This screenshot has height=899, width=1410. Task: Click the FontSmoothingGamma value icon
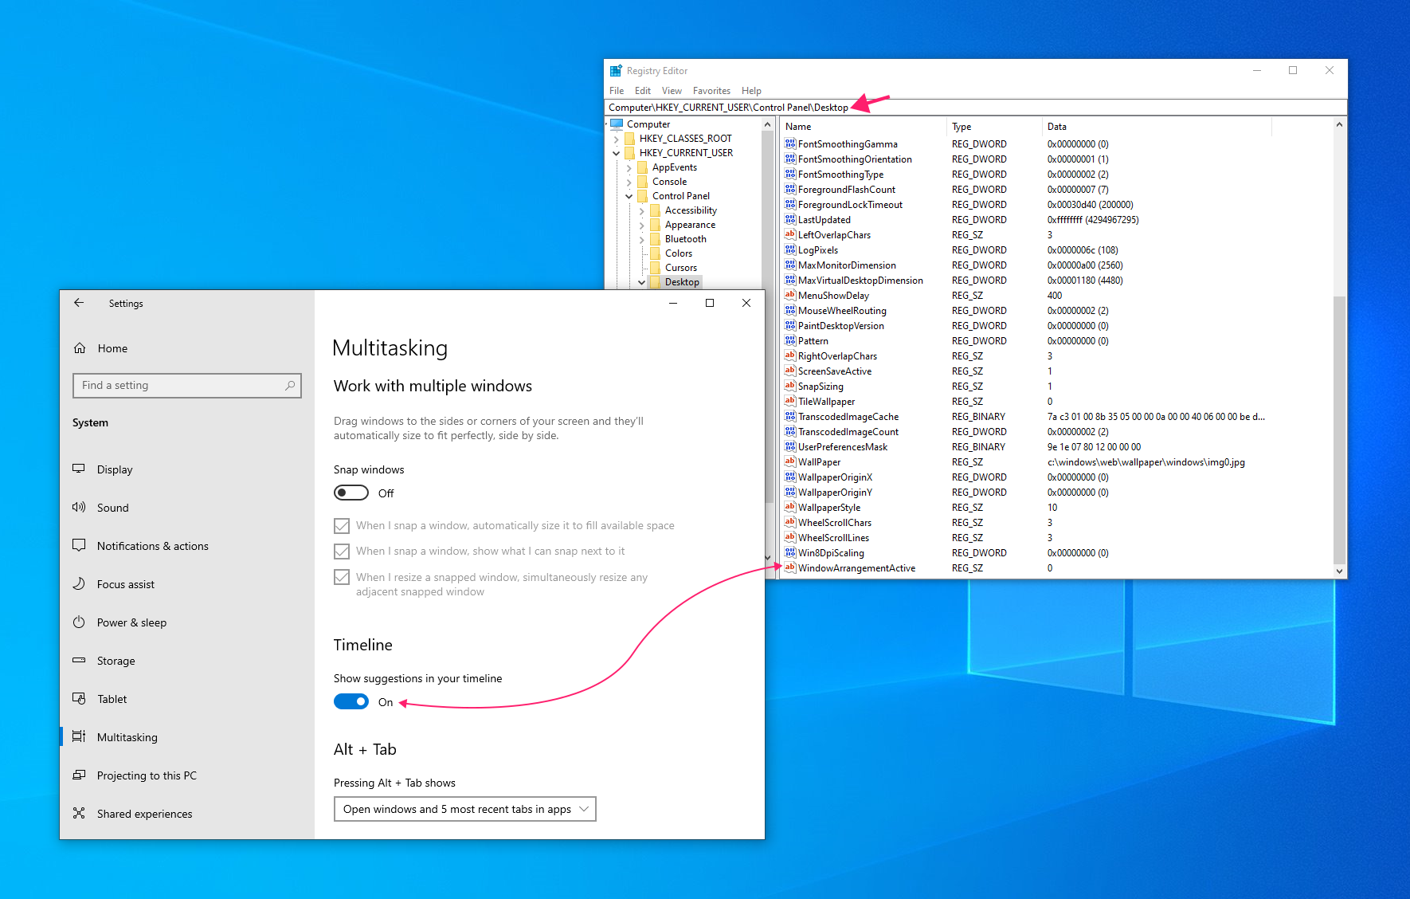point(790,143)
